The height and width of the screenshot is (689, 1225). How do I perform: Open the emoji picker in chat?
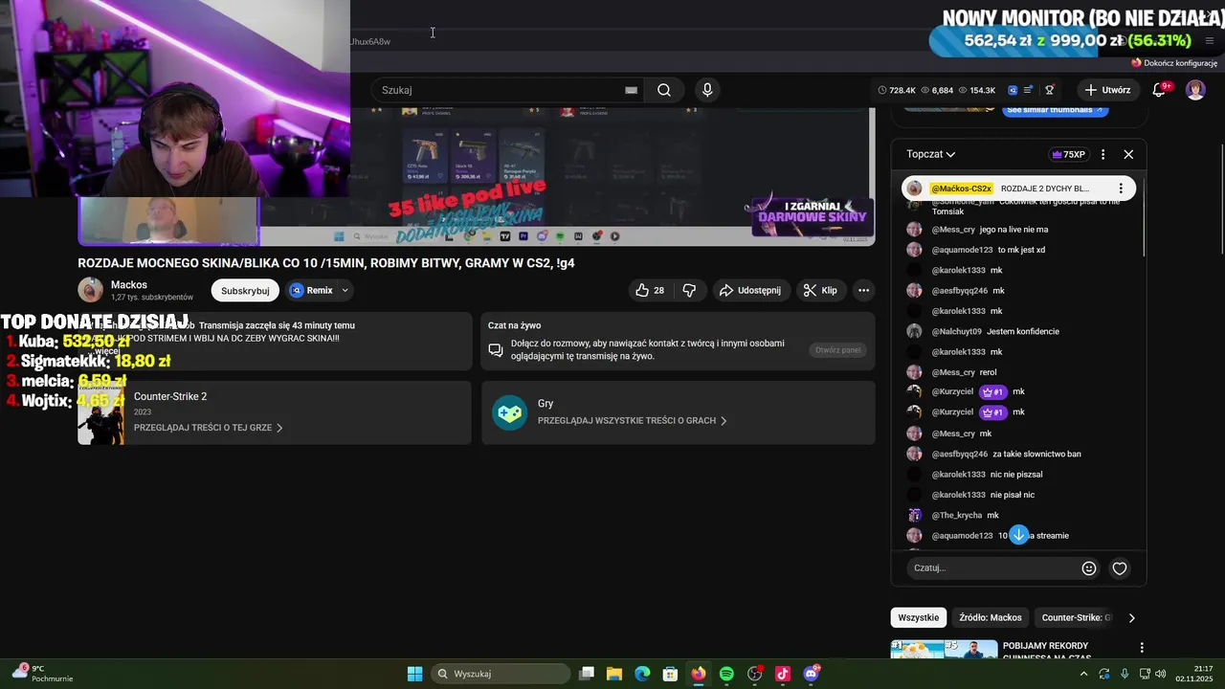tap(1089, 568)
